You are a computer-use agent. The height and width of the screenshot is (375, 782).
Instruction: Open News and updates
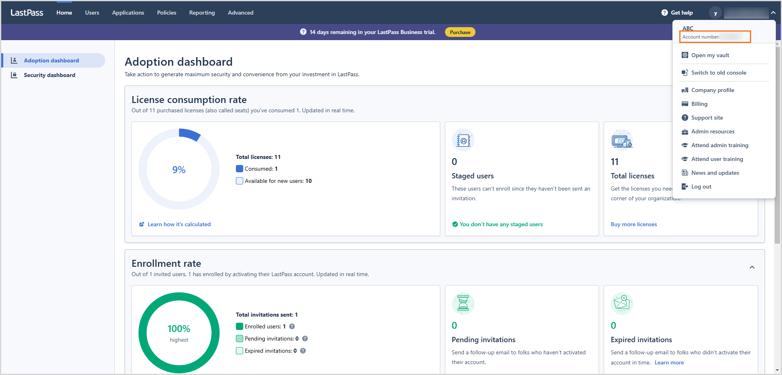click(715, 173)
